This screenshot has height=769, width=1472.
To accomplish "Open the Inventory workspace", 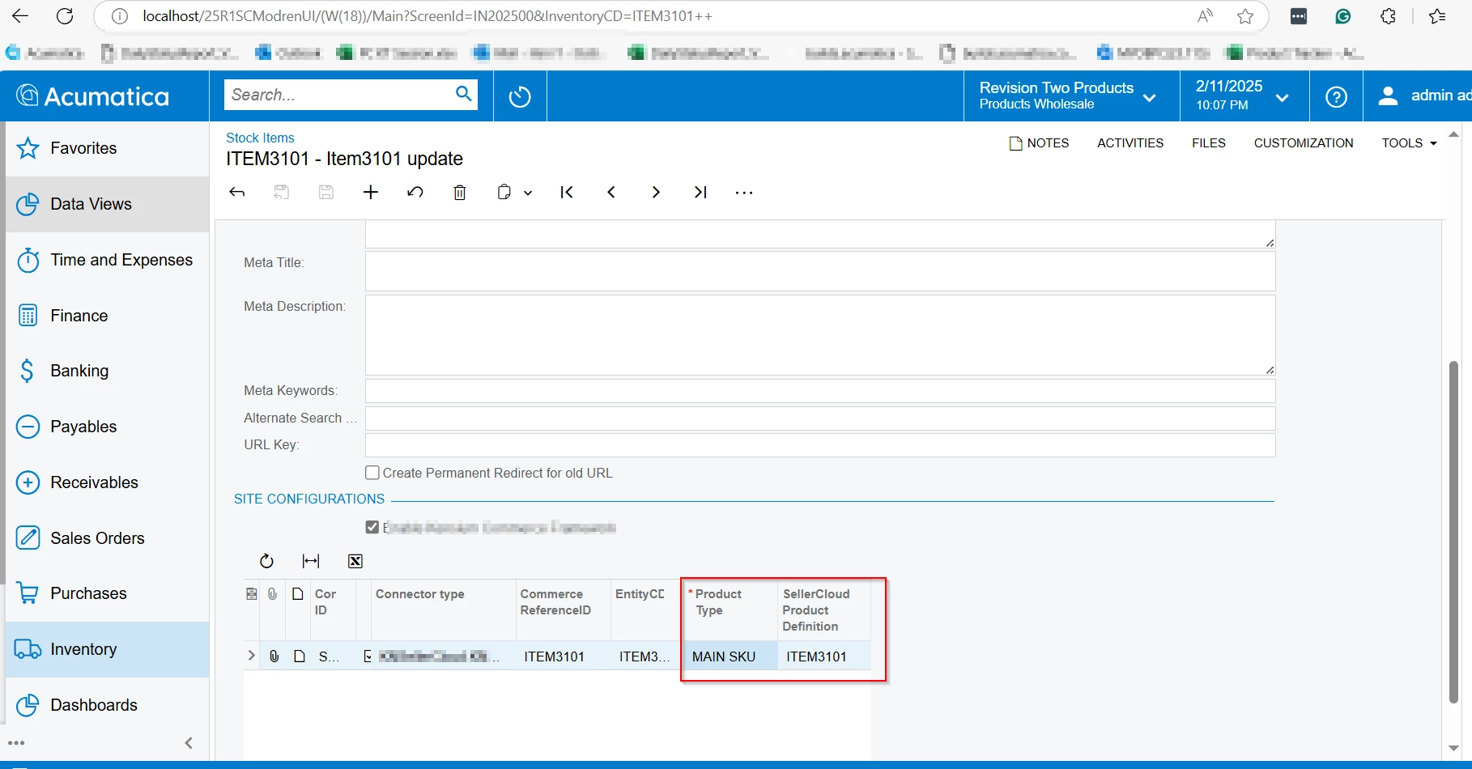I will tap(107, 649).
